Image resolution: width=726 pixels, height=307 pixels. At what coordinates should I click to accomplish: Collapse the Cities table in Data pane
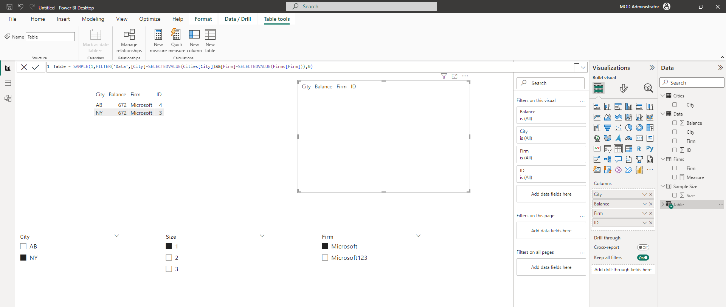(663, 96)
